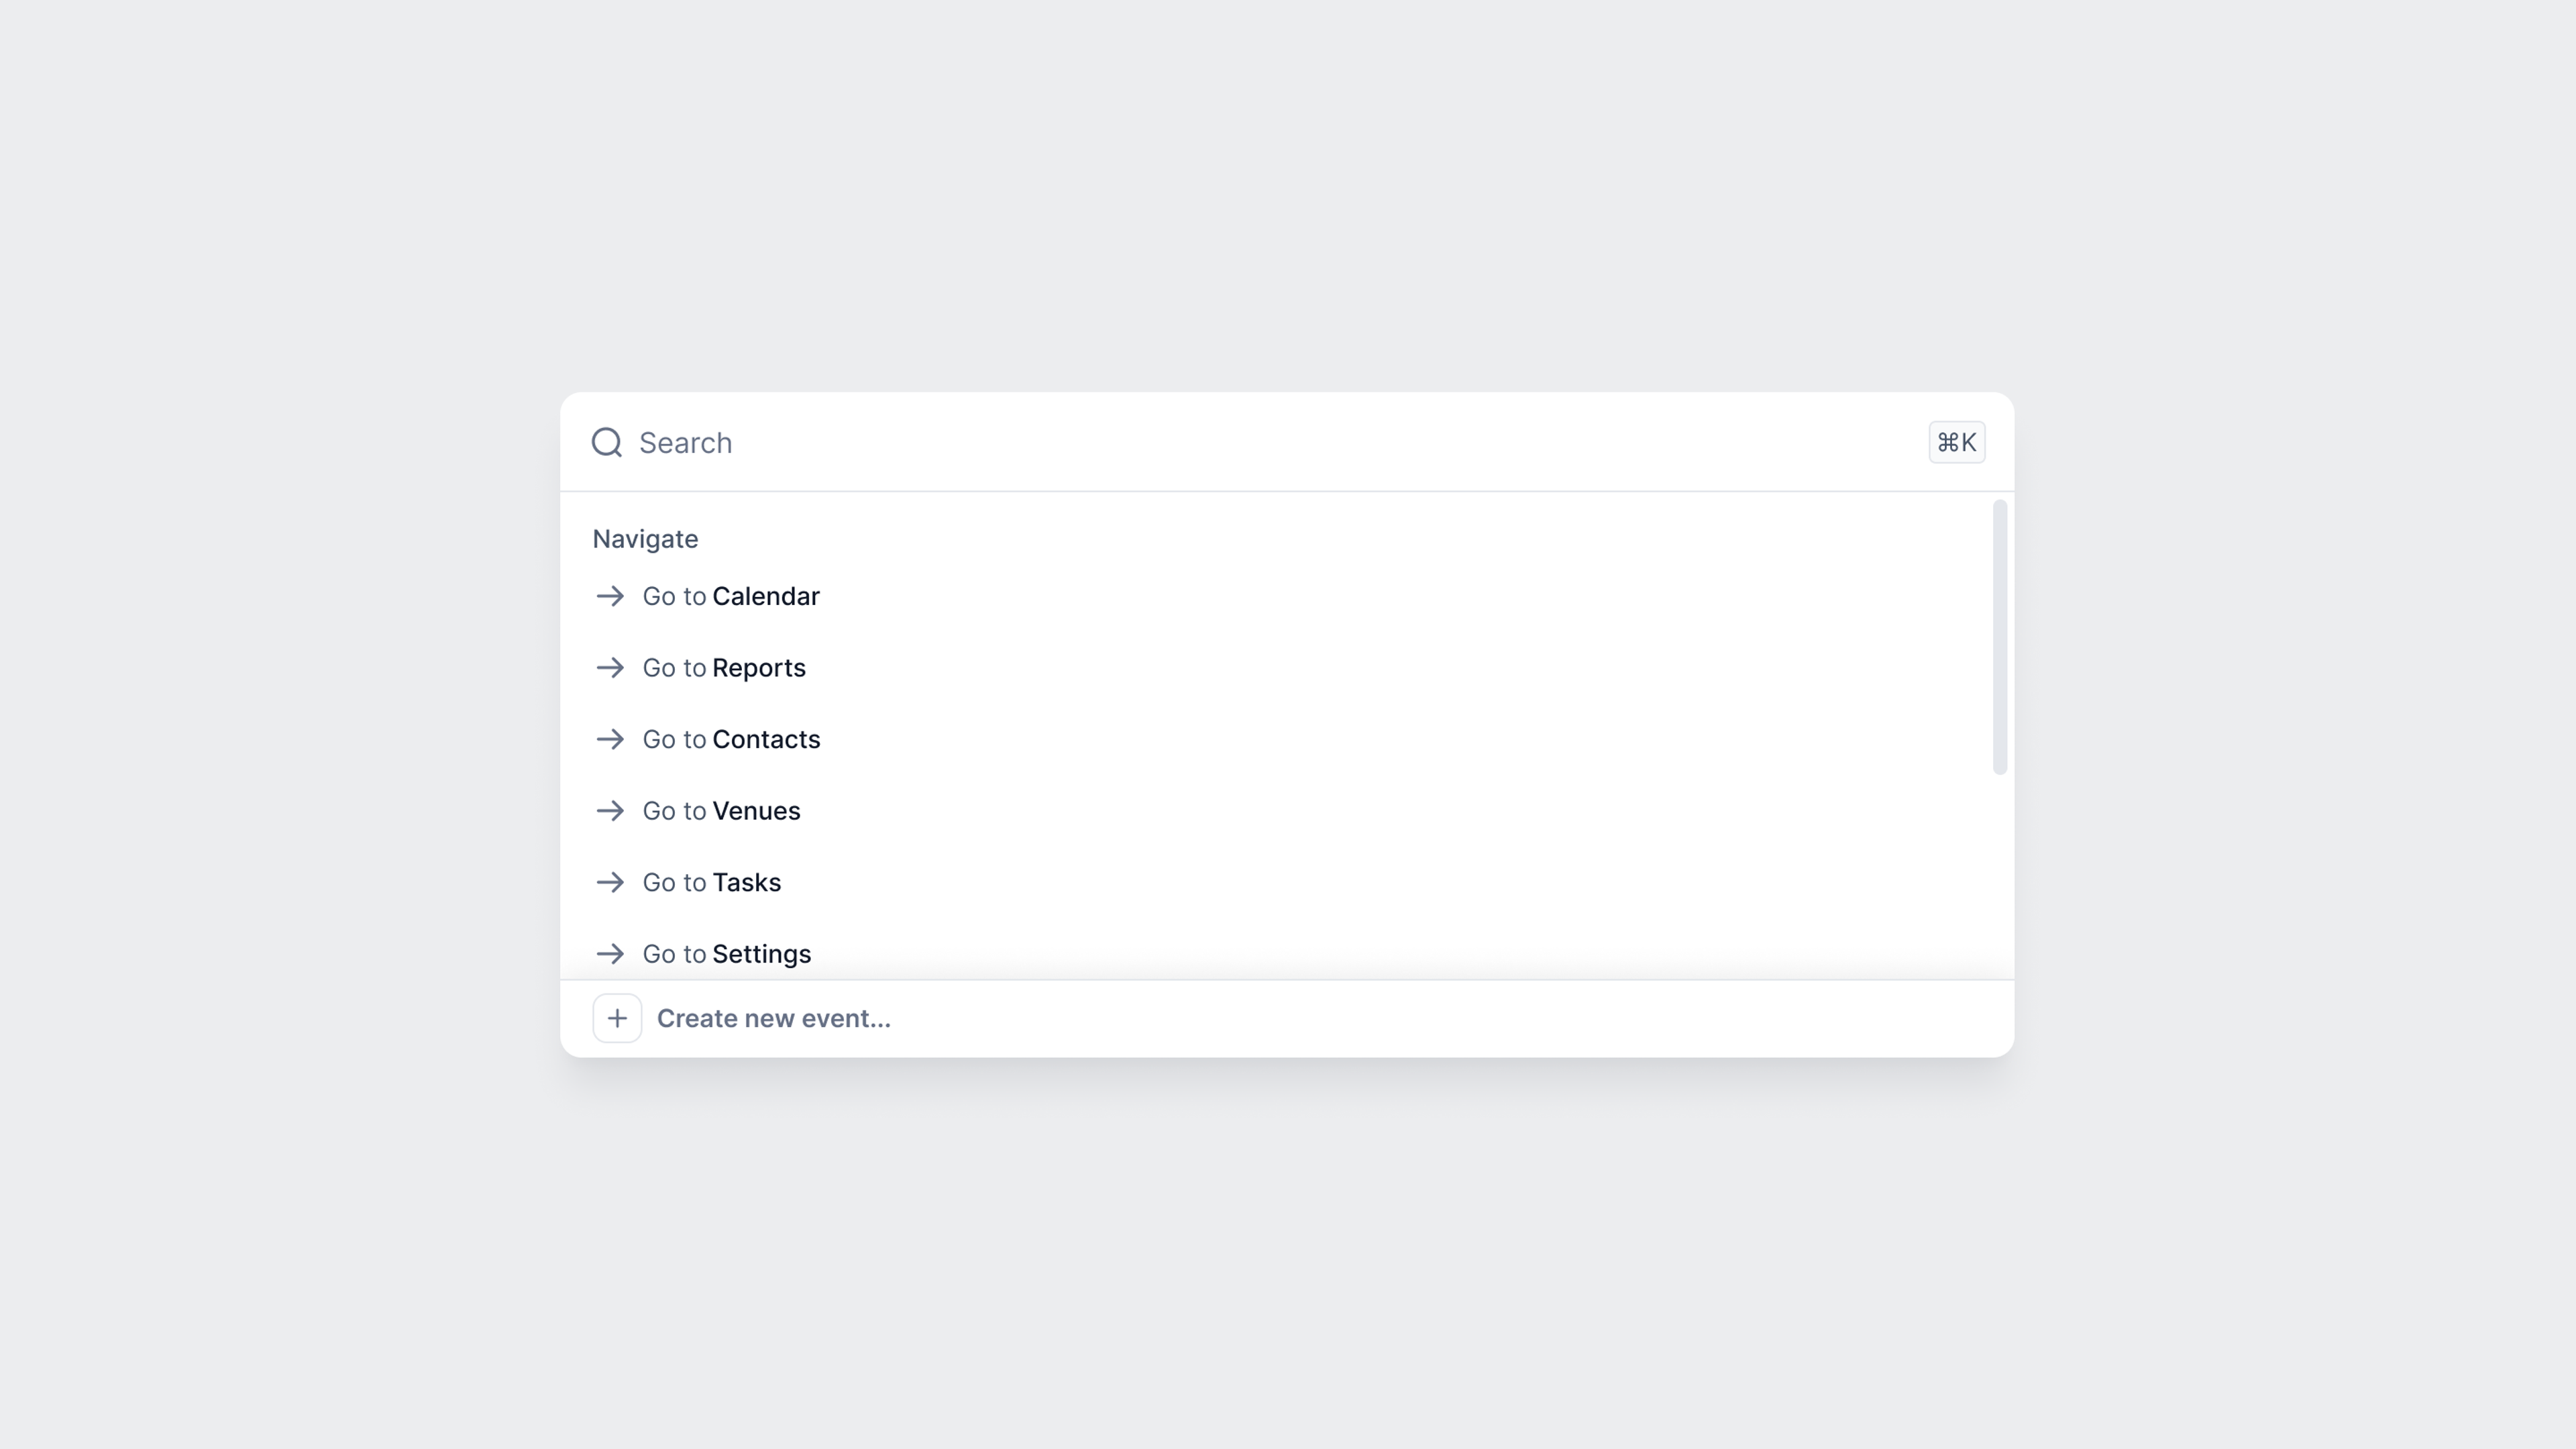Image resolution: width=2576 pixels, height=1449 pixels.
Task: Open Go to Contacts
Action: [x=1275, y=739]
